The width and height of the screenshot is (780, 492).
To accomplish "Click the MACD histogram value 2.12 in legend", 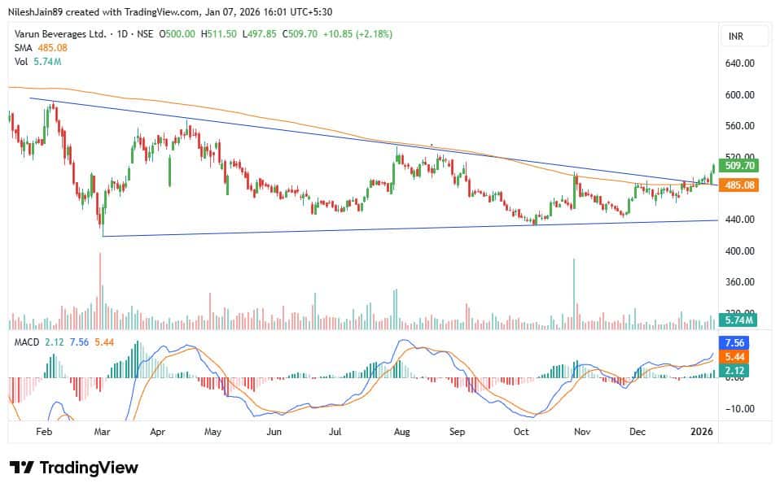I will pos(55,342).
